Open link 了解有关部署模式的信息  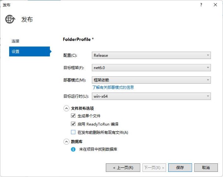pos(113,87)
